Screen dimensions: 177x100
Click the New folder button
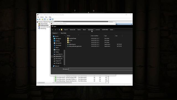coord(63,33)
